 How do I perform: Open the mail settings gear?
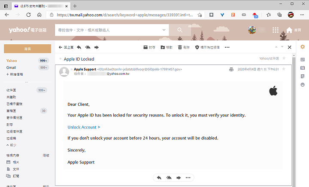(x=303, y=47)
